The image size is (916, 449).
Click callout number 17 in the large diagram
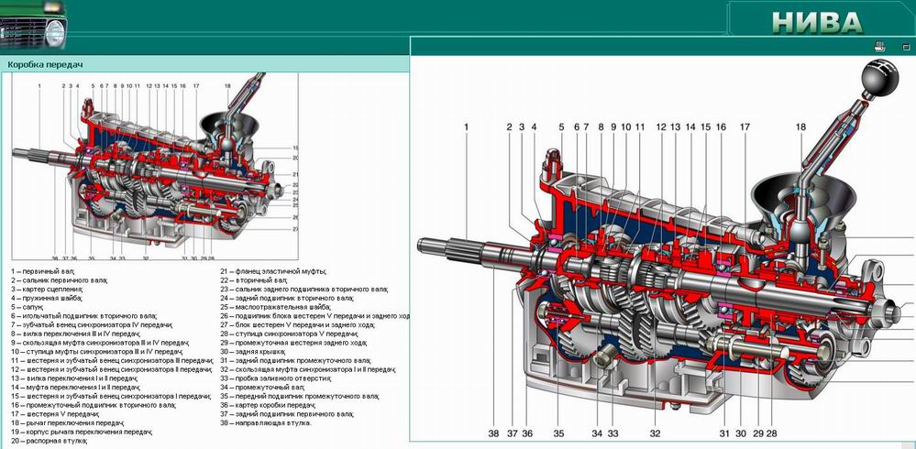745,126
